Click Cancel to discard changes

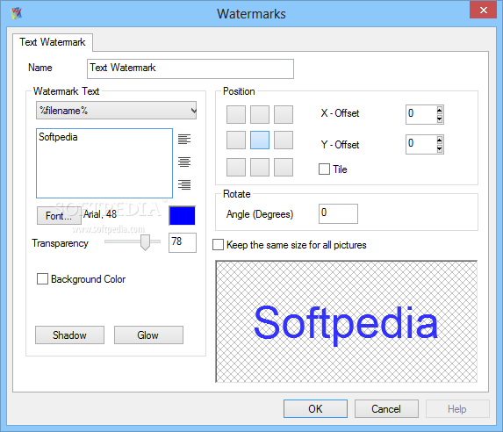pos(386,408)
